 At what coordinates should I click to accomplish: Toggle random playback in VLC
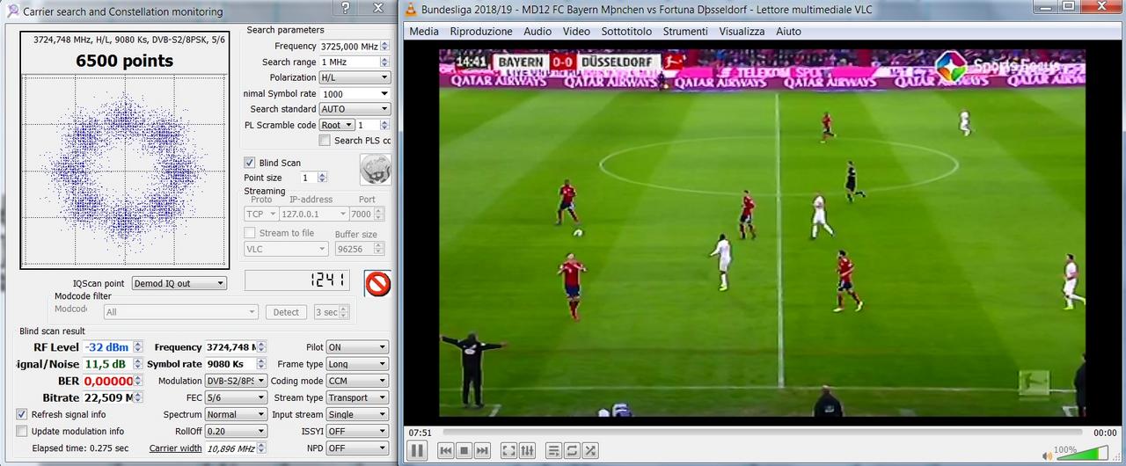coord(590,450)
